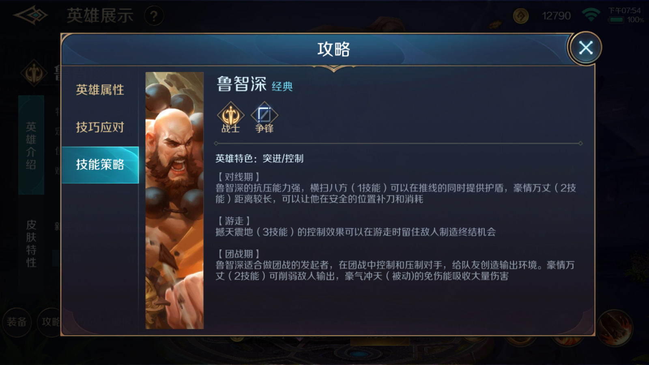Screen dimensions: 649x365
Task: Tap the round 装备 button
Action: 17,322
